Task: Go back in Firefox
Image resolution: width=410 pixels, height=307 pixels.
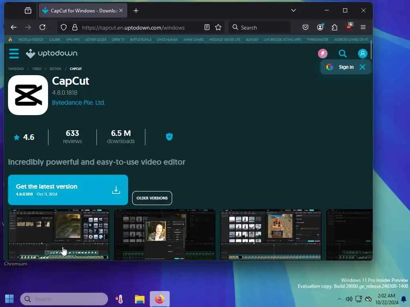Action: 14,27
